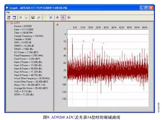
Task: Select the Worst Other Frequency row
Action: point(32,78)
